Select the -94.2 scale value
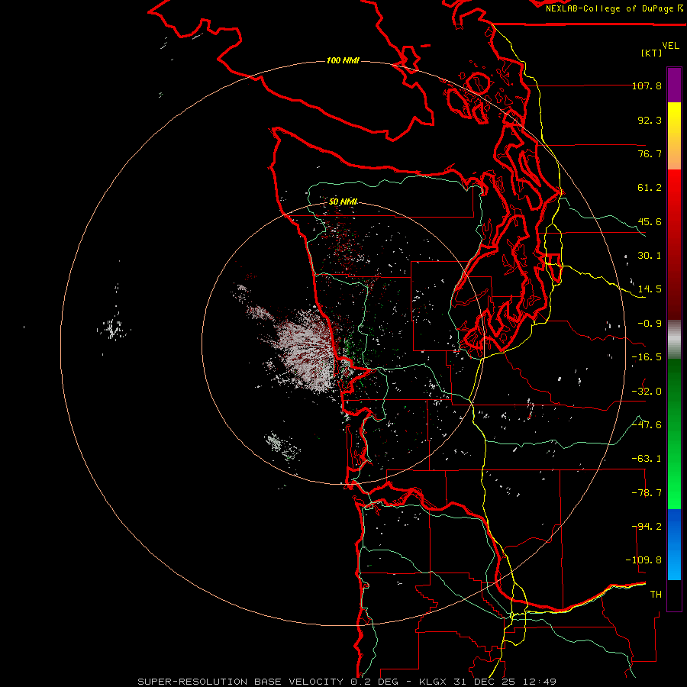This screenshot has width=687, height=687. pos(647,527)
